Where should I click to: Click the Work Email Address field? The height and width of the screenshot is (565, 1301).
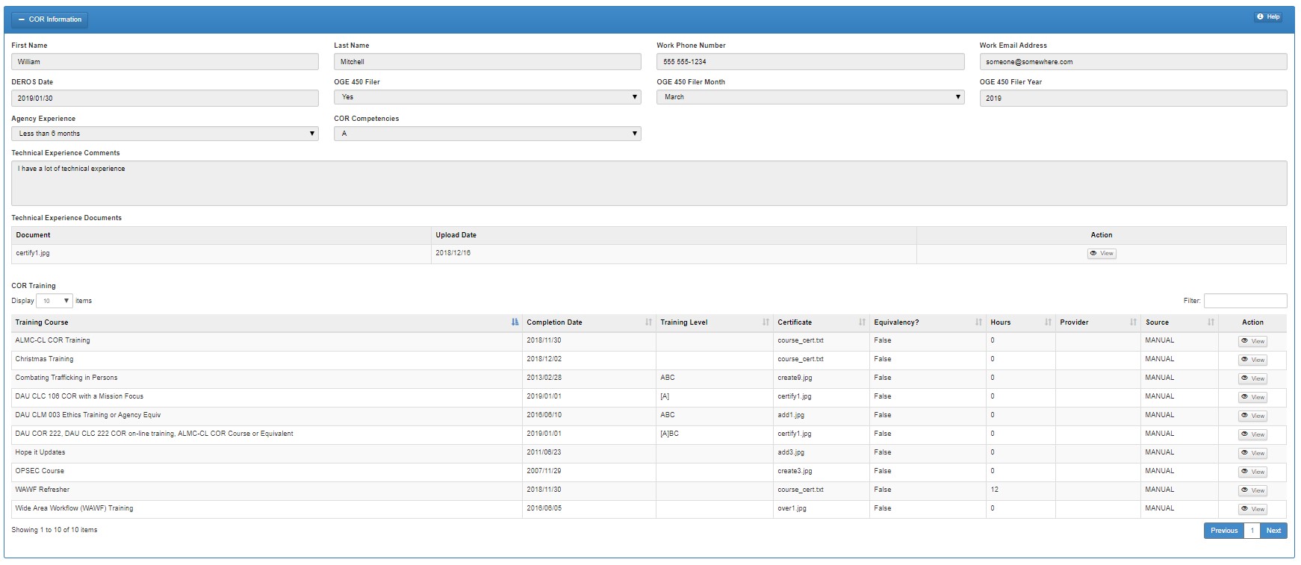(x=1133, y=62)
